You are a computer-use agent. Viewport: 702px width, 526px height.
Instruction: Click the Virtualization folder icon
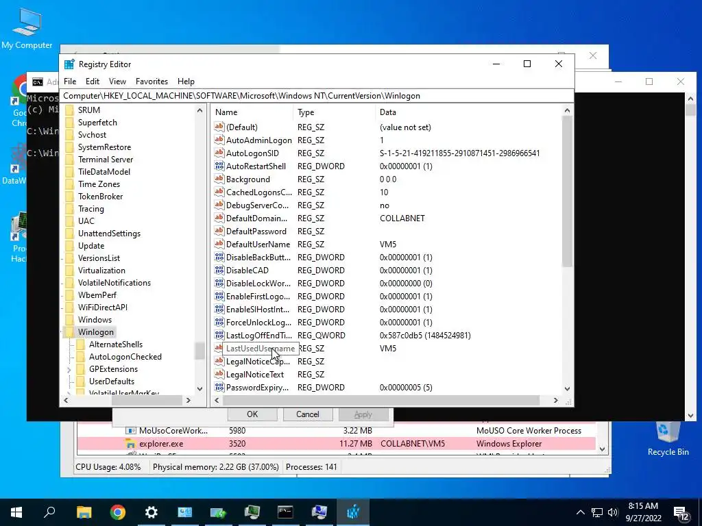coord(69,270)
